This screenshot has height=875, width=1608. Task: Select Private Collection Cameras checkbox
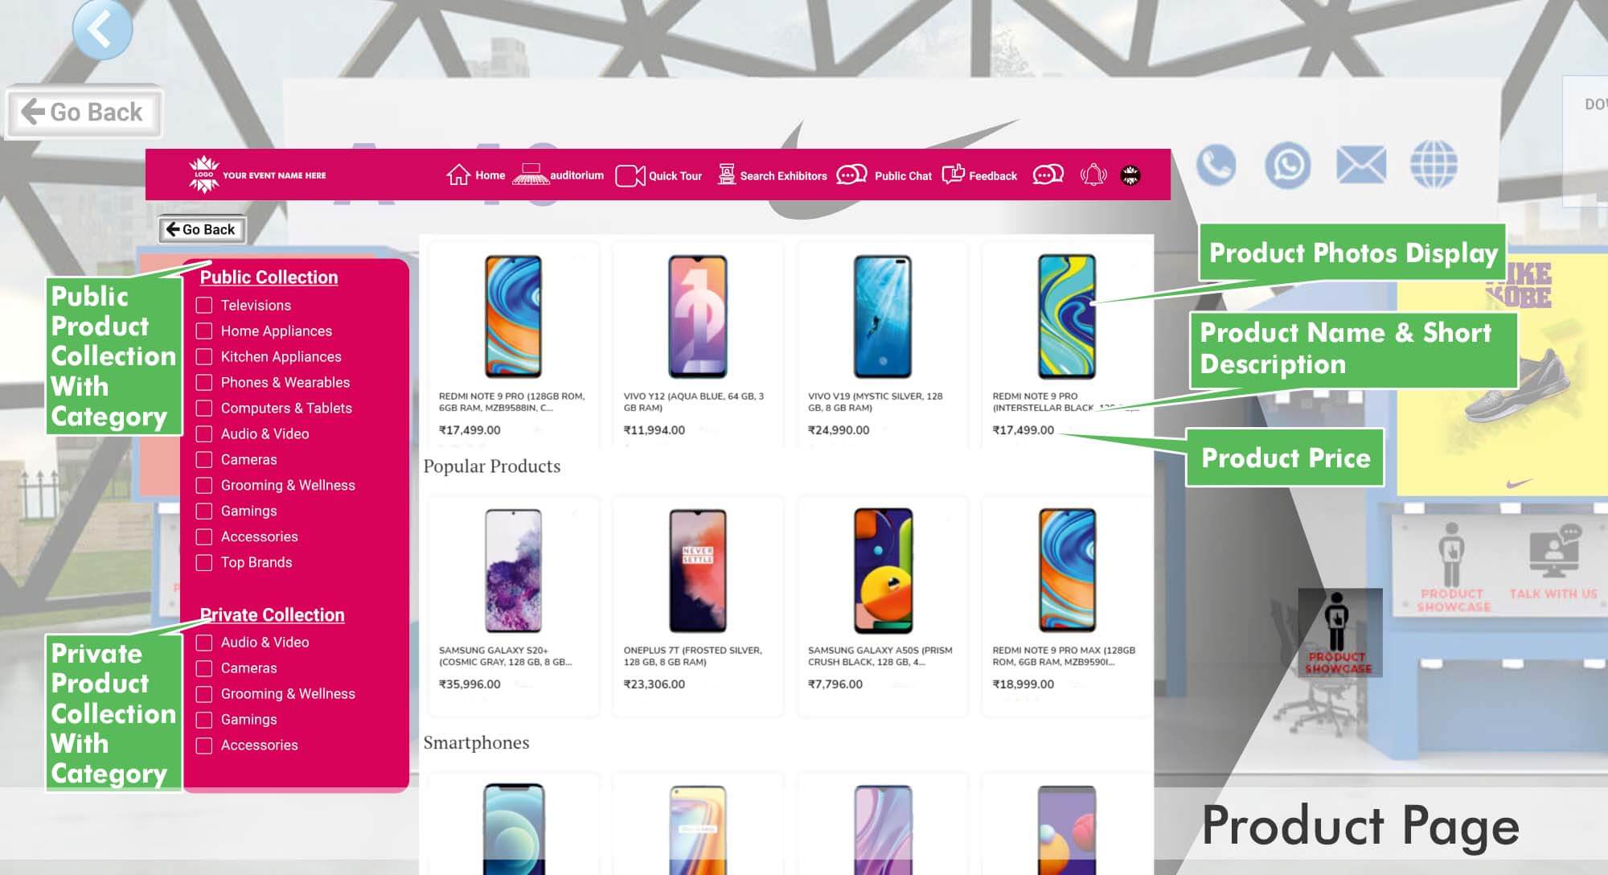(204, 668)
